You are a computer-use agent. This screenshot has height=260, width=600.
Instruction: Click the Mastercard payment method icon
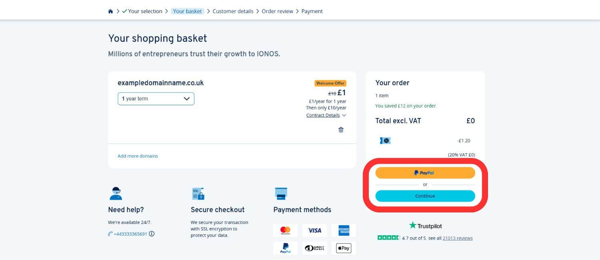[285, 230]
